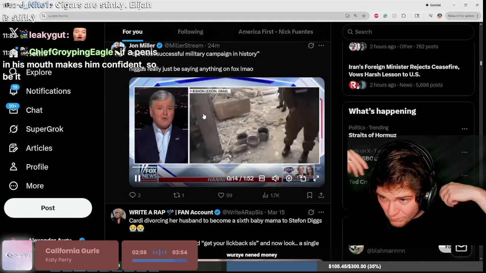Open America First - Nick Fuentes tab
Viewport: 486px width, 273px height.
tap(276, 32)
